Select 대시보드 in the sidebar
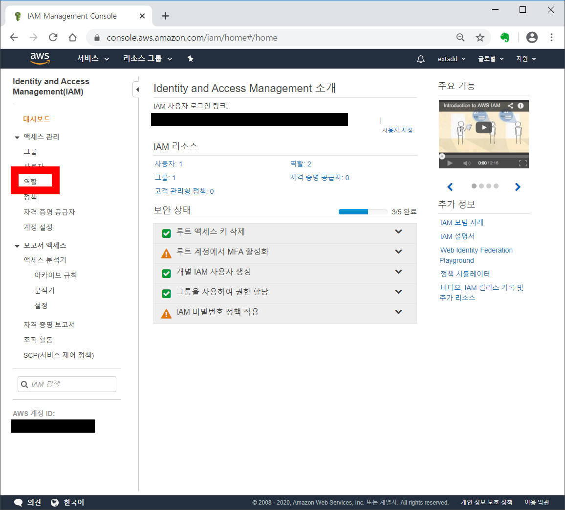 [x=36, y=119]
